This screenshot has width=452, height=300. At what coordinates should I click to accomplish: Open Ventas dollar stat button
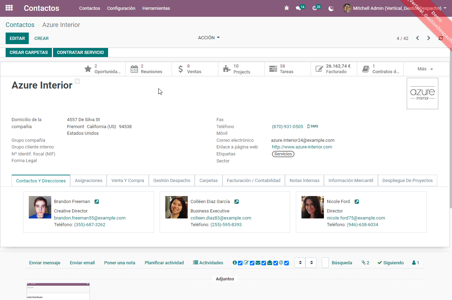195,69
